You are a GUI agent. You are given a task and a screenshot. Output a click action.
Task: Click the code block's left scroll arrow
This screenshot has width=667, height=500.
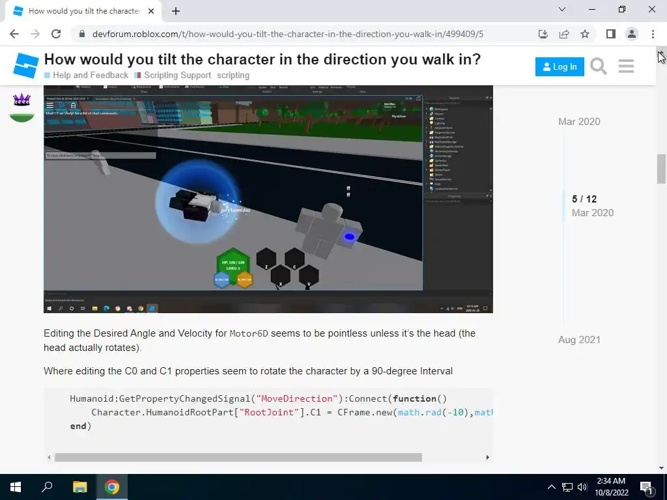tap(49, 458)
